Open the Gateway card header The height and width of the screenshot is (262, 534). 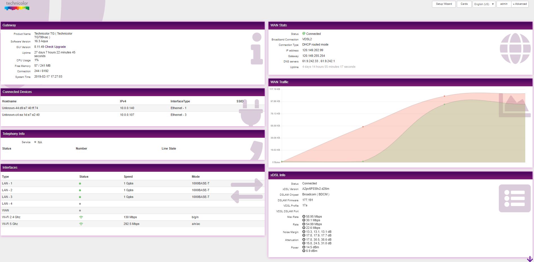tap(132, 25)
